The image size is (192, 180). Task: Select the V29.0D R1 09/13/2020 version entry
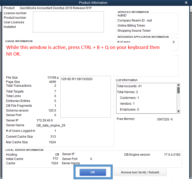click(77, 79)
